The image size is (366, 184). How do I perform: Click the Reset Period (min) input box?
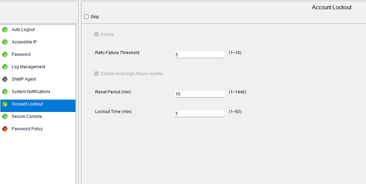tap(200, 94)
